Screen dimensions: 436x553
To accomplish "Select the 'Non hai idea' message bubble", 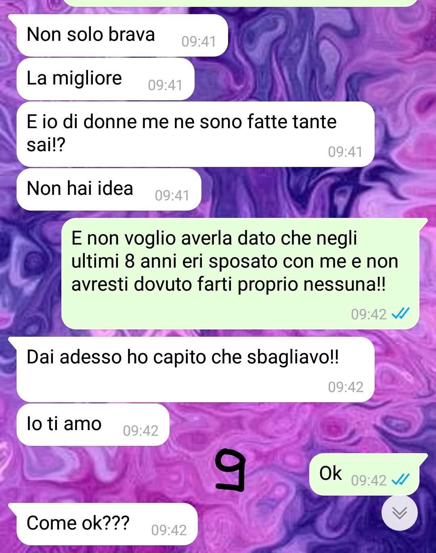I will [109, 190].
